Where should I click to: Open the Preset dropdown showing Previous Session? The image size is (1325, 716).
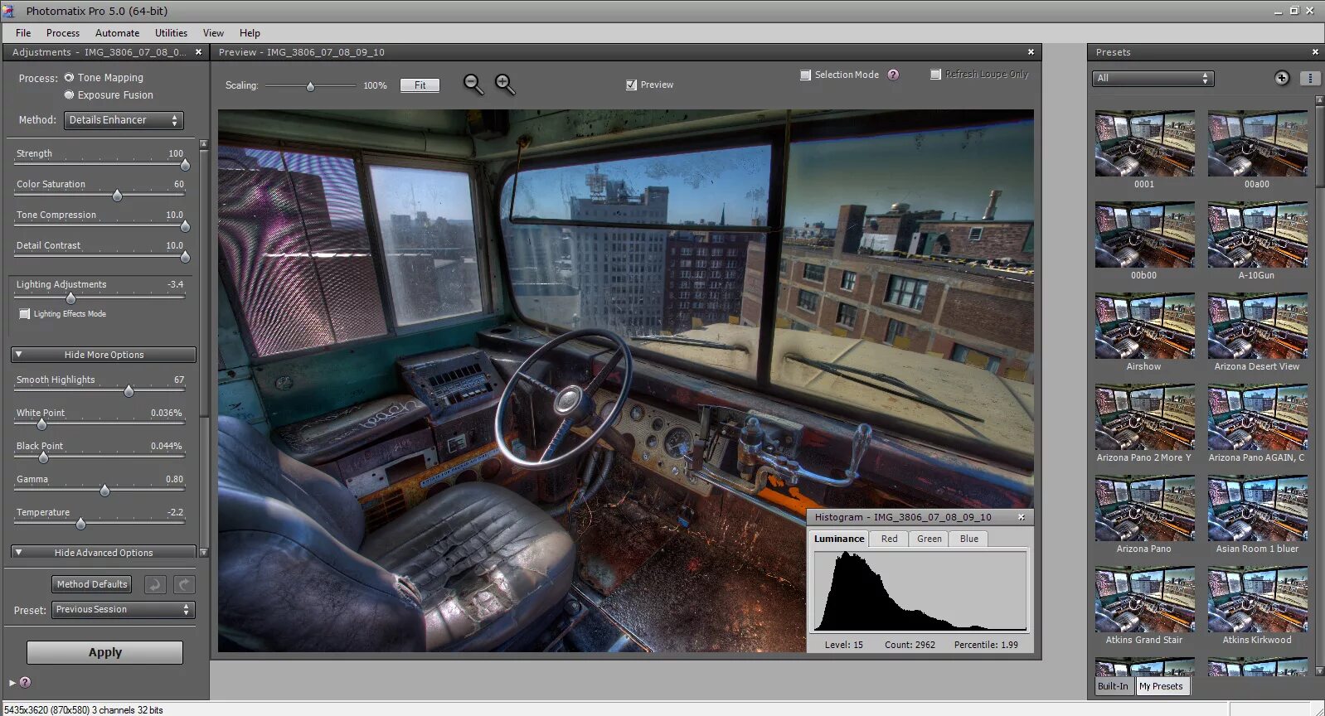tap(123, 610)
